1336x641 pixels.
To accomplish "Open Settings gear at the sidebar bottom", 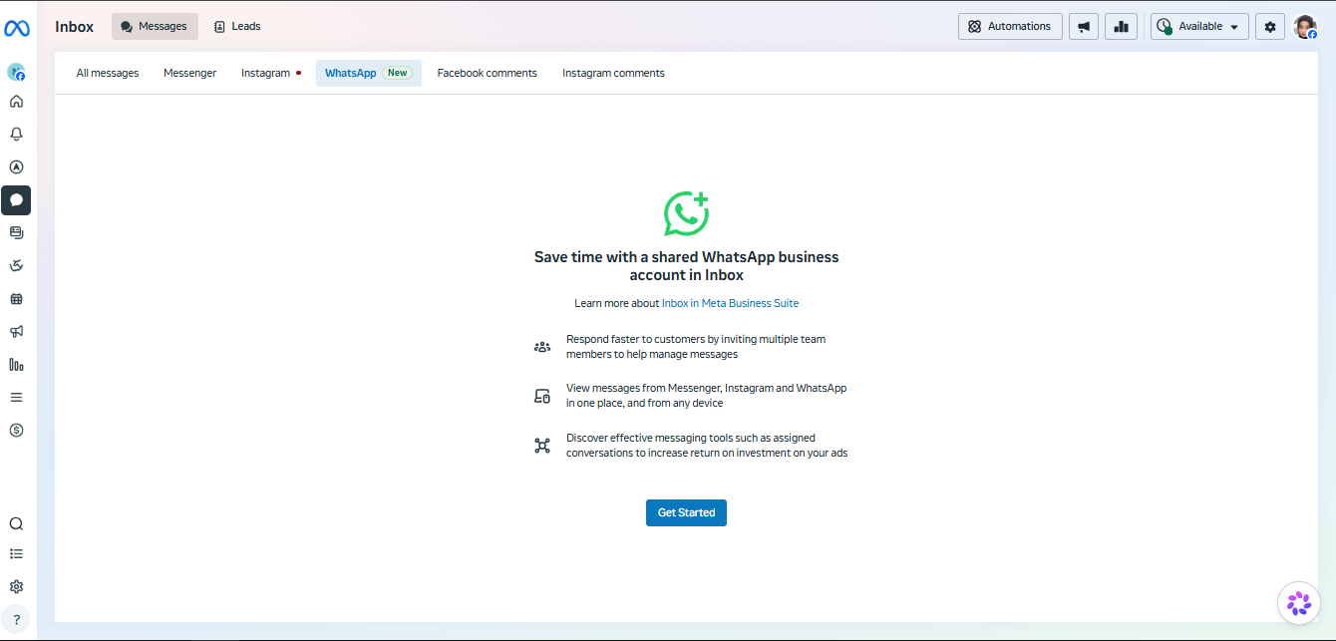I will tap(16, 587).
